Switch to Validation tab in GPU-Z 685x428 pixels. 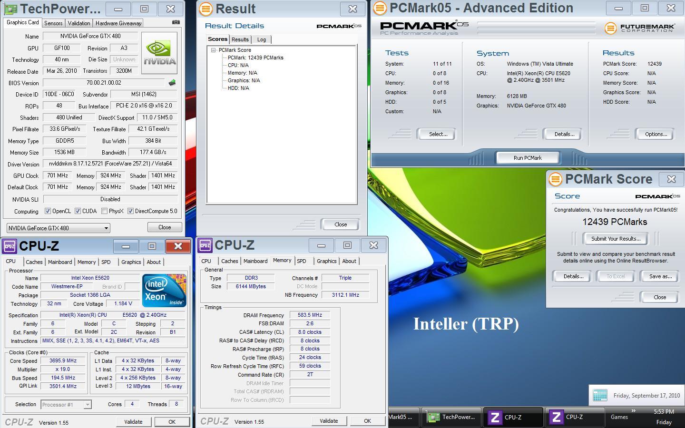tap(79, 23)
